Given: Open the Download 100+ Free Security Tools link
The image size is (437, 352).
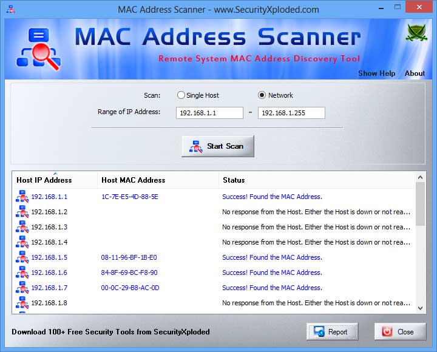Looking at the screenshot, I should (110, 331).
